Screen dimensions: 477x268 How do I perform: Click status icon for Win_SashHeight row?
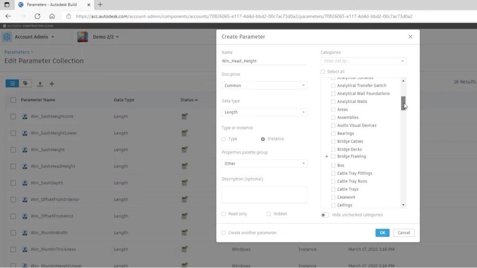pos(184,149)
